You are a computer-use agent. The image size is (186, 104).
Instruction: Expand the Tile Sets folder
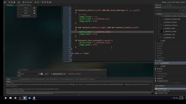(155, 43)
